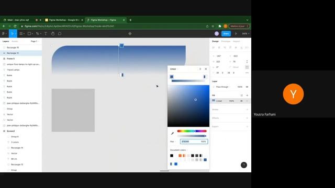
Task: Add an Export setting with plus icon
Action: point(247,126)
